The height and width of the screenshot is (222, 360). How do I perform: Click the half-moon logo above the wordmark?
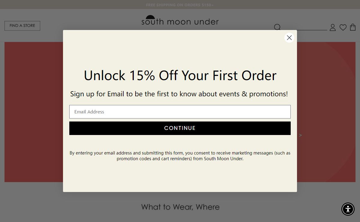(150, 17)
